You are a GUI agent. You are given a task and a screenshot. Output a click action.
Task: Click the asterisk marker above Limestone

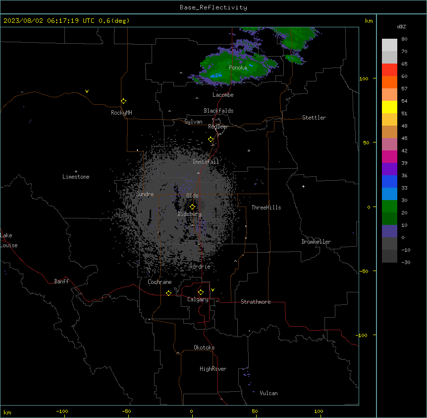pos(76,172)
